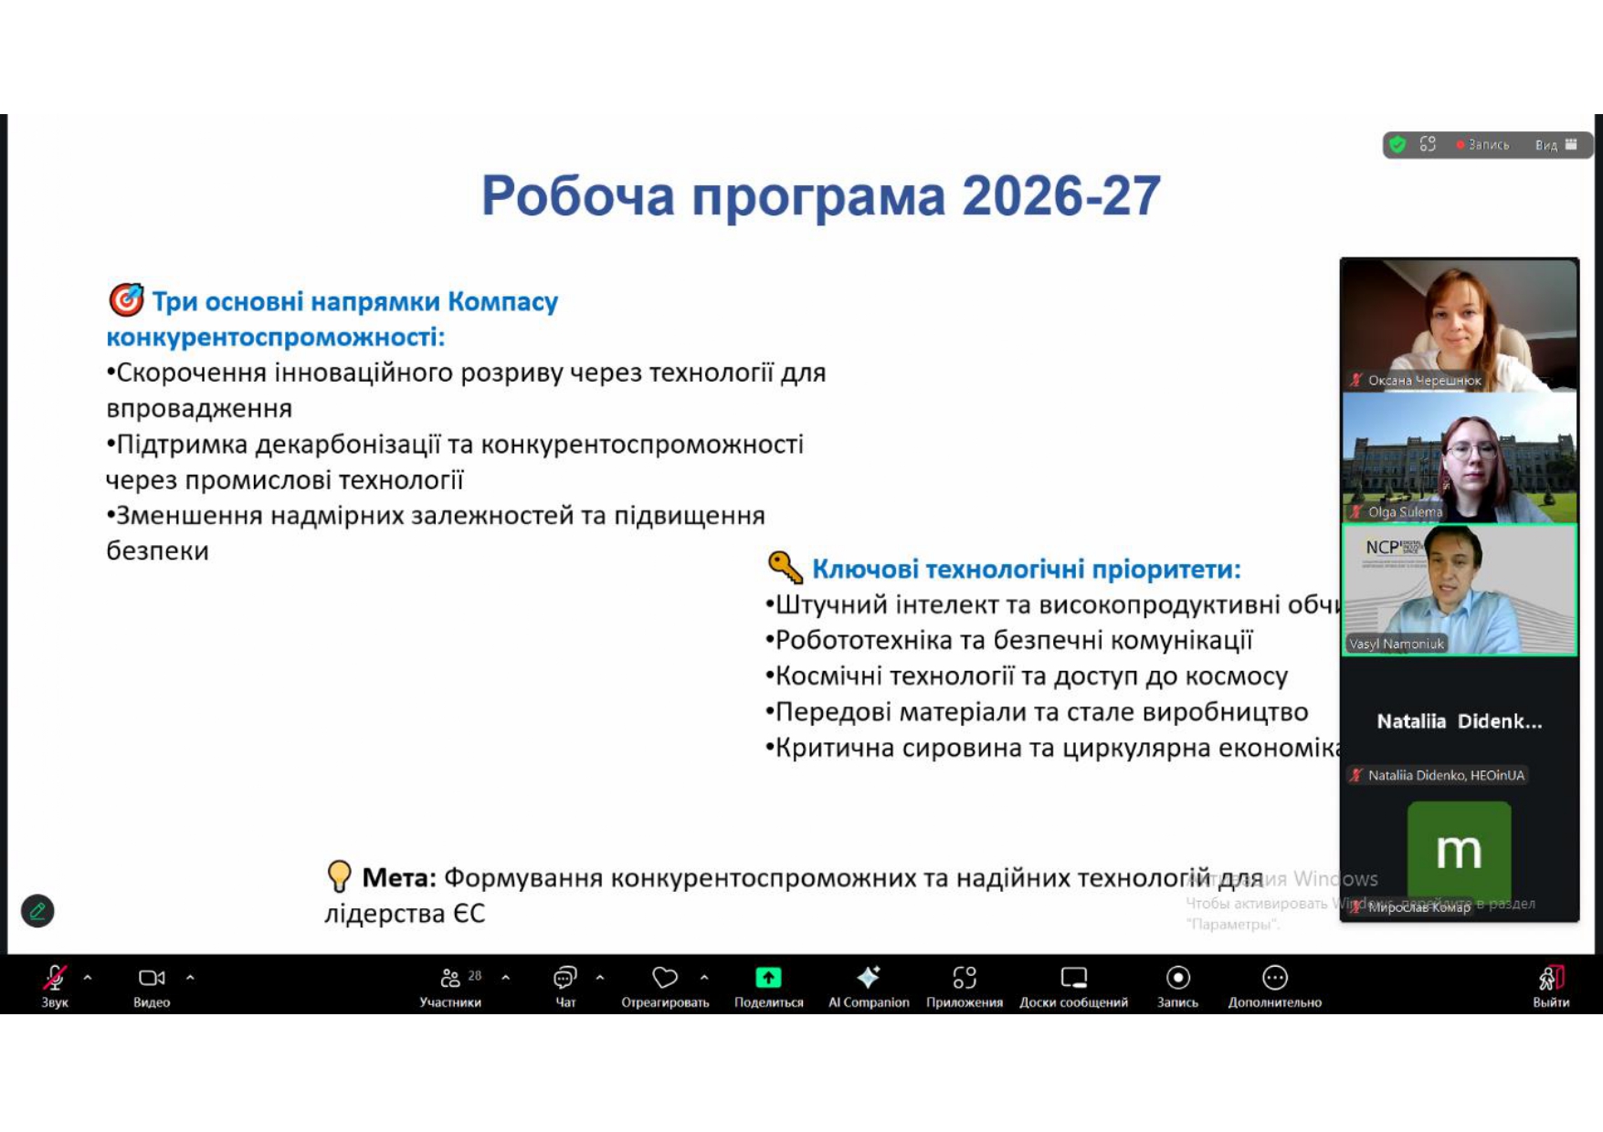Select Vasyl Namoniuk video thumbnail
This screenshot has height=1132, width=1603.
[x=1459, y=590]
